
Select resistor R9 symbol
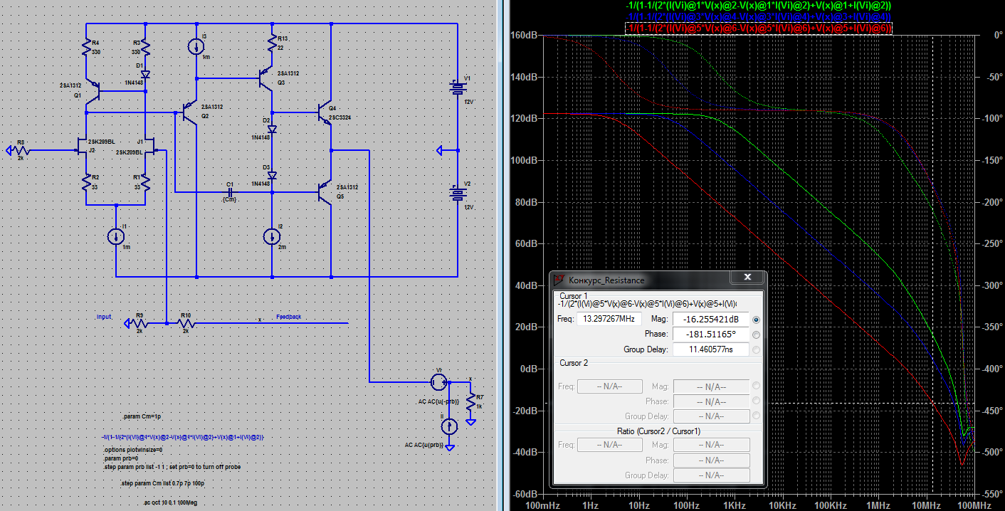pos(141,323)
